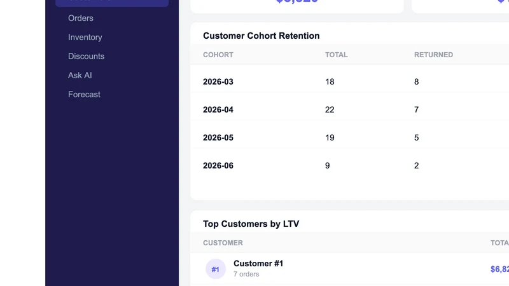Click total value 19 for 2026-05
Screen dimensions: 509x286
[330, 137]
